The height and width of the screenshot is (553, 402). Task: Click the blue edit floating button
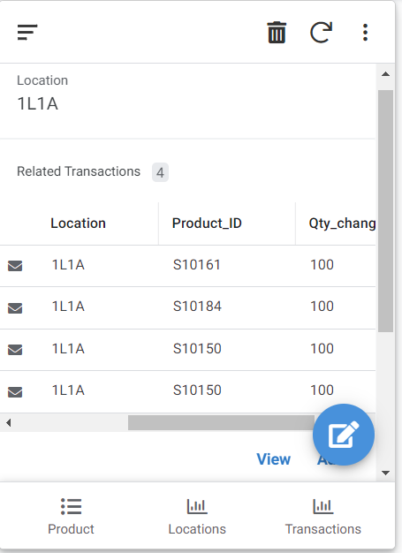coord(344,435)
